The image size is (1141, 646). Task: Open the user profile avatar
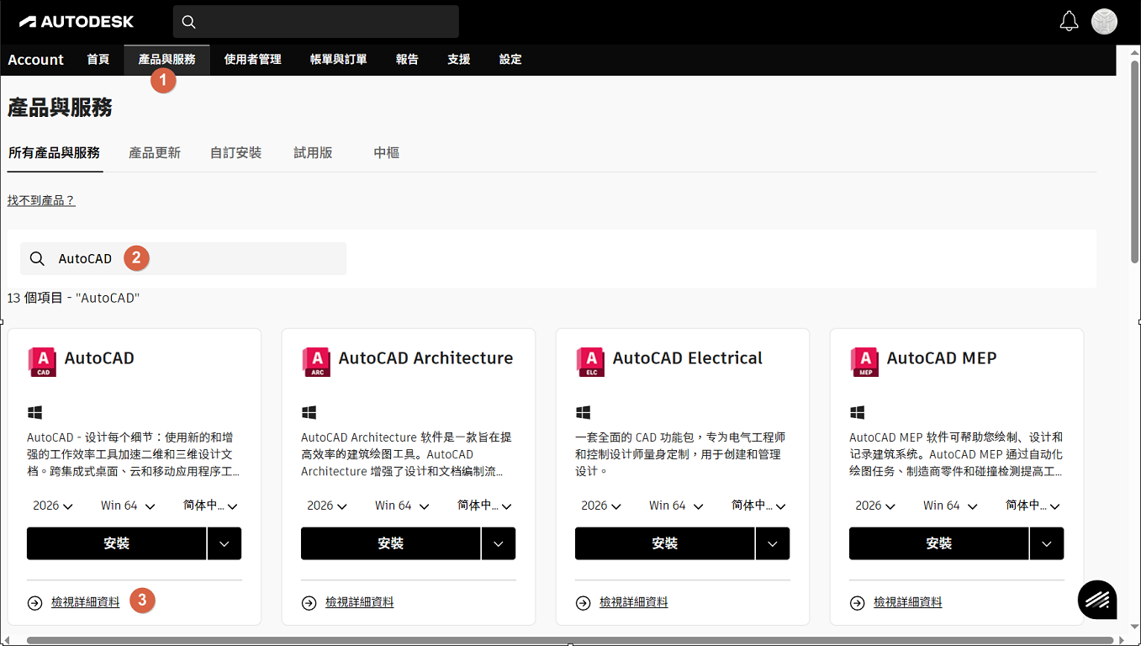1104,22
